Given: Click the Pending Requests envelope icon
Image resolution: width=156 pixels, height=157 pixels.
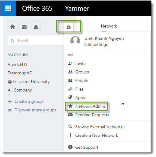Looking at the screenshot, I should pos(70,114).
